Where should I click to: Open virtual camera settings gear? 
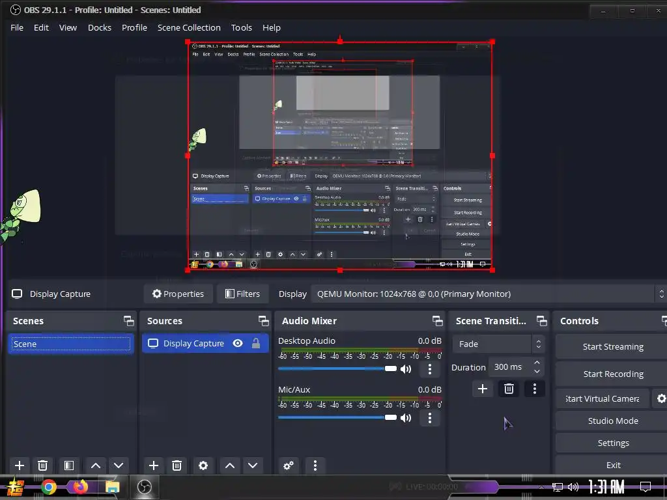[660, 398]
